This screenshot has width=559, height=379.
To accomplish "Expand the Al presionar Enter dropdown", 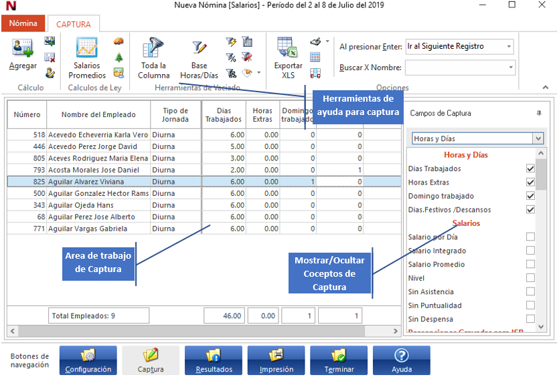I will pyautogui.click(x=509, y=47).
